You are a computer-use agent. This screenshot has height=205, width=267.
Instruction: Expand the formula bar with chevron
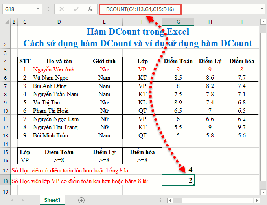tap(263, 9)
